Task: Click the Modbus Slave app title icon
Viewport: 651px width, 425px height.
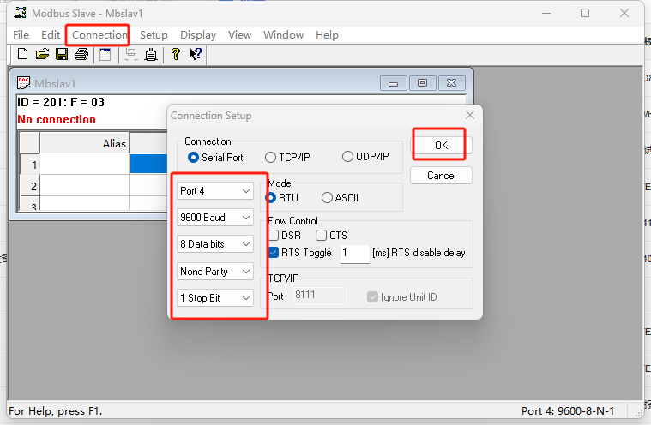Action: [x=20, y=13]
